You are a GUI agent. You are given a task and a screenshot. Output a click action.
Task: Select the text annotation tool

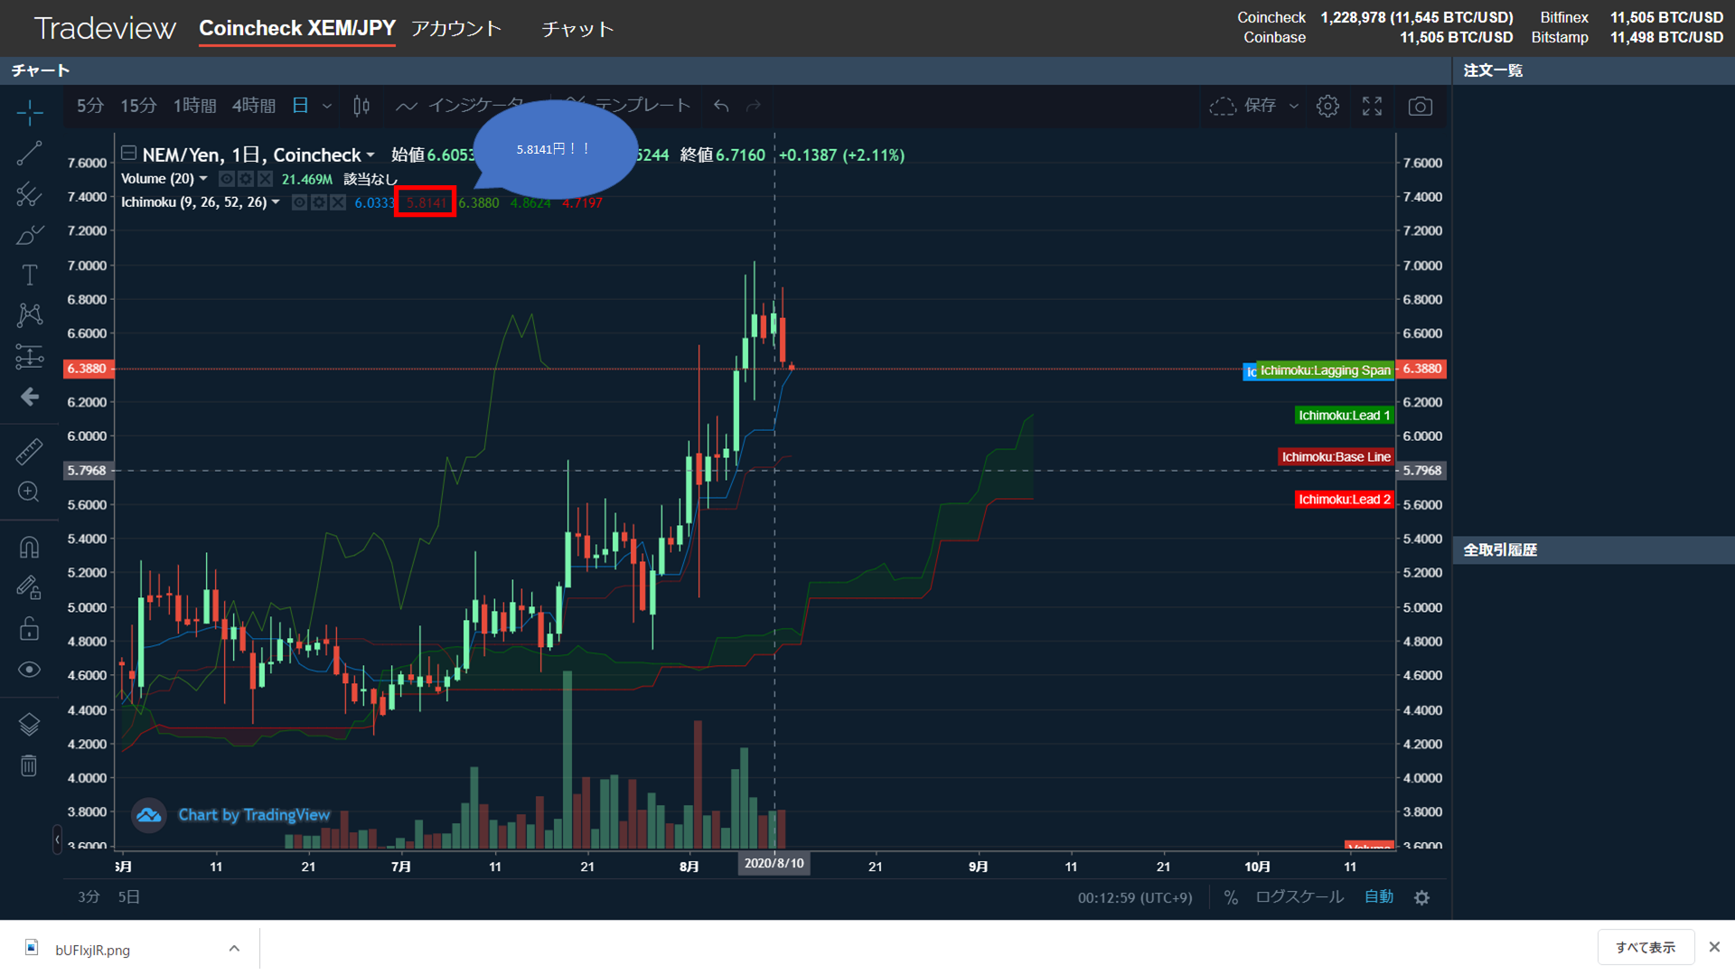[30, 275]
